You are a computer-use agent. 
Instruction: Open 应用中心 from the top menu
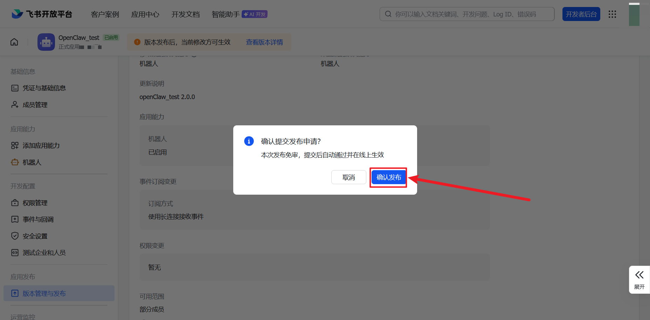pos(145,14)
